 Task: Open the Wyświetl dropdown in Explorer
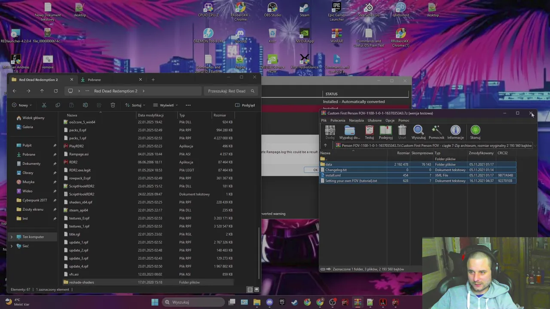(165, 105)
